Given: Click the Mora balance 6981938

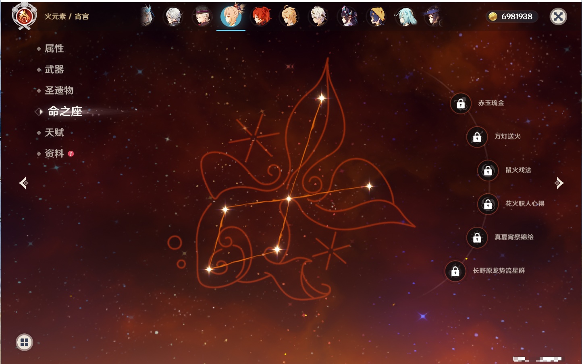Looking at the screenshot, I should pyautogui.click(x=517, y=16).
